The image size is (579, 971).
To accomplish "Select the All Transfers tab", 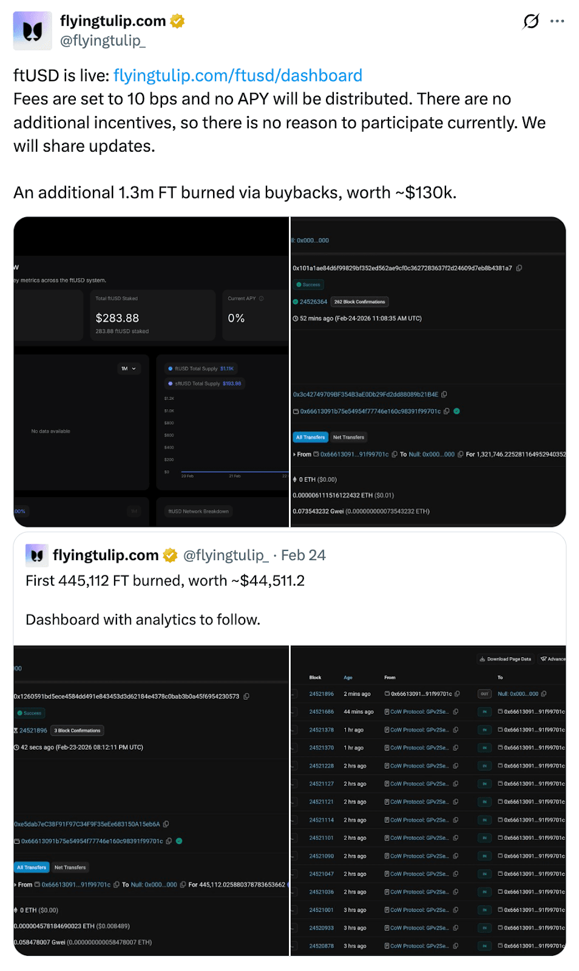I will (310, 437).
